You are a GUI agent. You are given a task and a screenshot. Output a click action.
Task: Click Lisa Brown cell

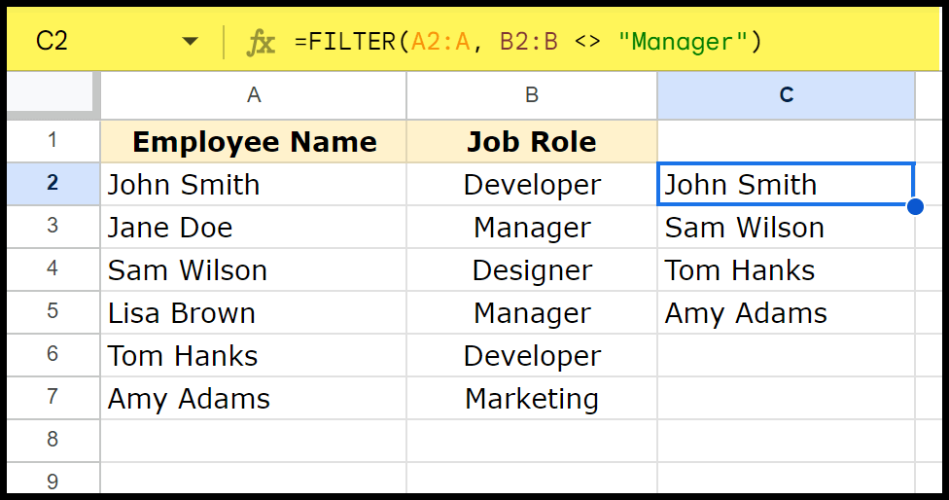pos(254,312)
